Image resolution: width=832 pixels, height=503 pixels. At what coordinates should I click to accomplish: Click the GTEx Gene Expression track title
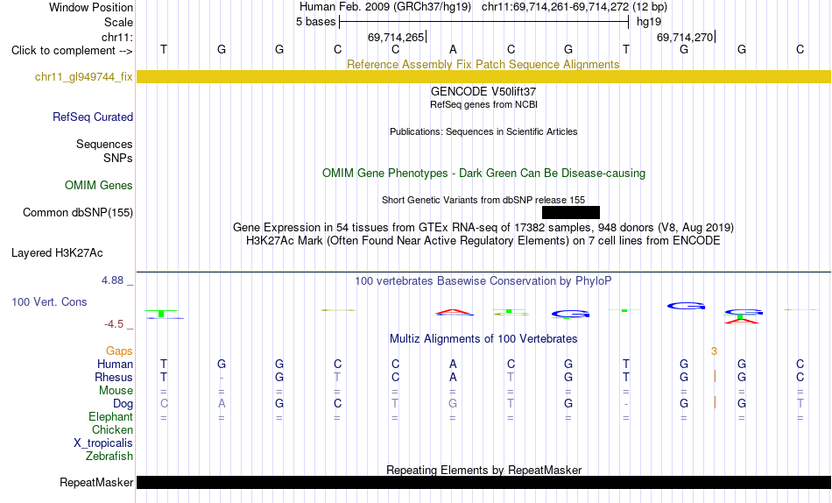pyautogui.click(x=483, y=227)
